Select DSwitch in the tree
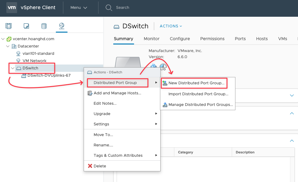The width and height of the screenshot is (298, 182). tap(30, 68)
